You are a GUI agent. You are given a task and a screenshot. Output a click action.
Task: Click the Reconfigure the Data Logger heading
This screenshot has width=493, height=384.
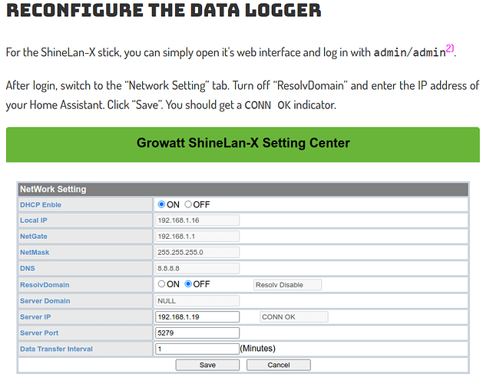[x=164, y=10]
